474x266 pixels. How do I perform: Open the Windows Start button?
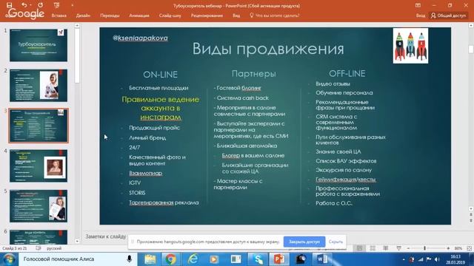9,259
